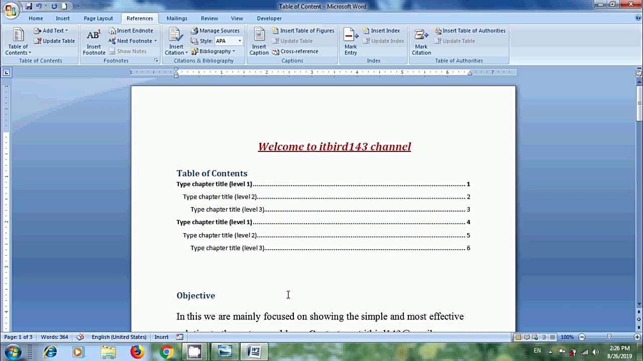The height and width of the screenshot is (361, 643).
Task: Click Insert Table of Authorities
Action: click(470, 31)
